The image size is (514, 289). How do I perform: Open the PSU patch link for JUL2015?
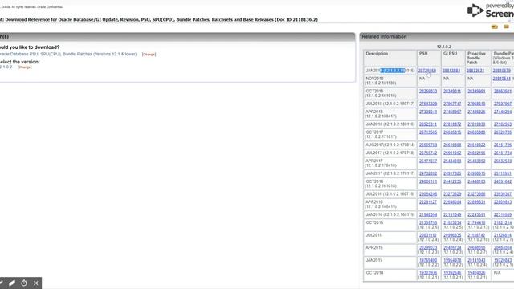coord(428,235)
